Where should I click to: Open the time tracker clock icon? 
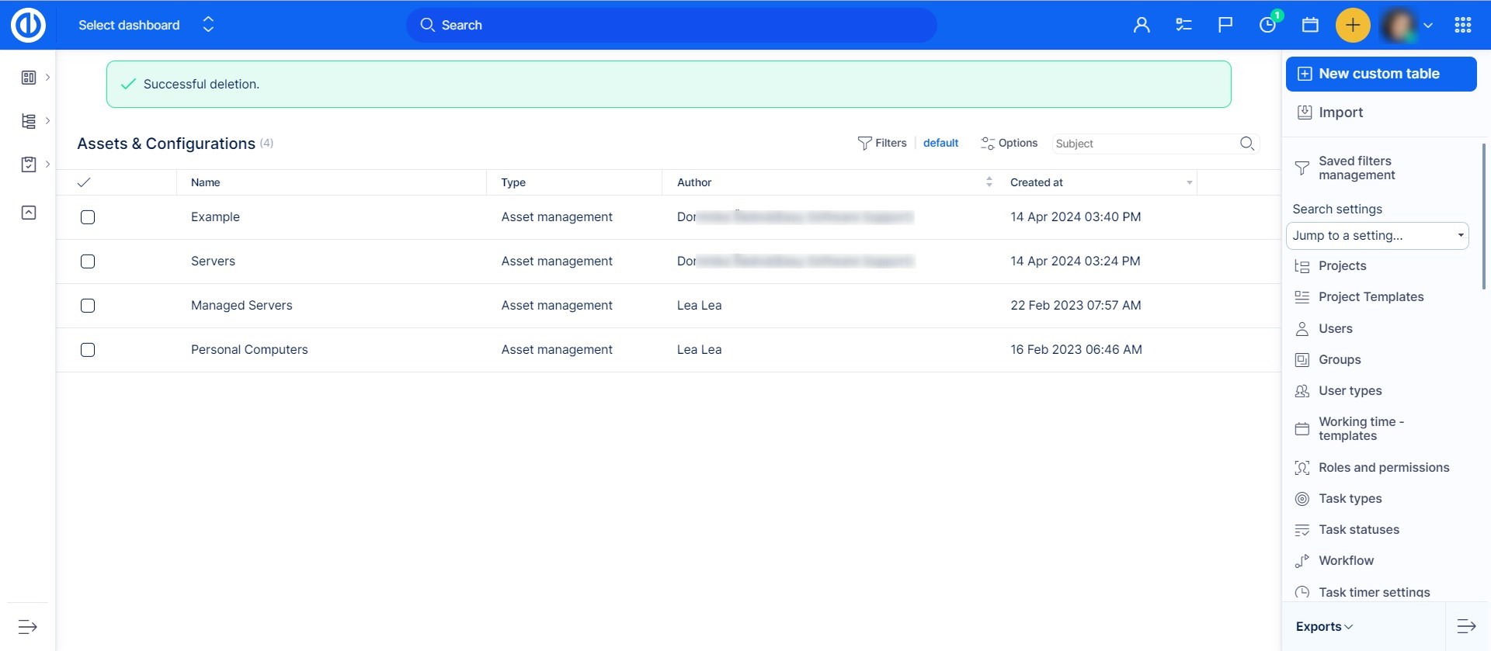click(1267, 25)
